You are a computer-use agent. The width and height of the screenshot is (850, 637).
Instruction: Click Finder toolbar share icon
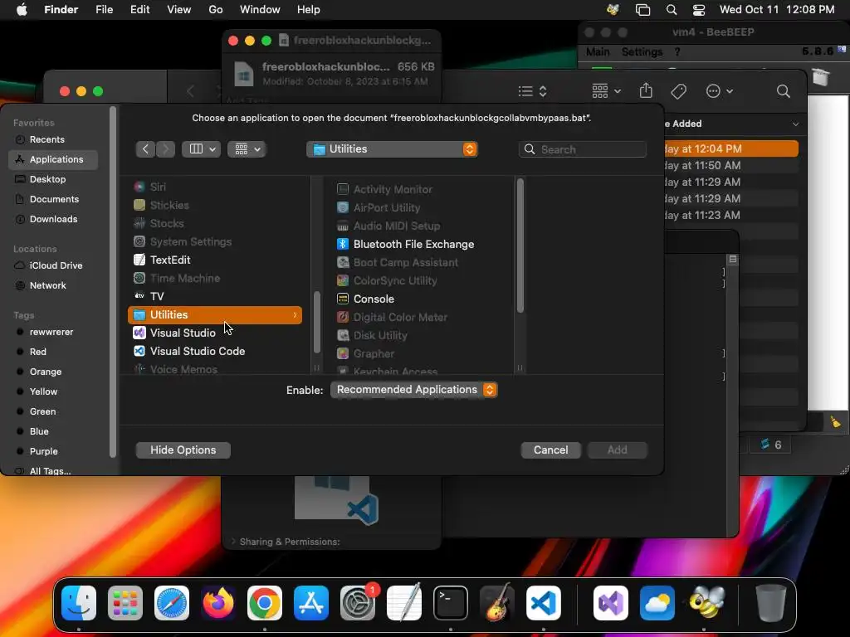click(646, 91)
